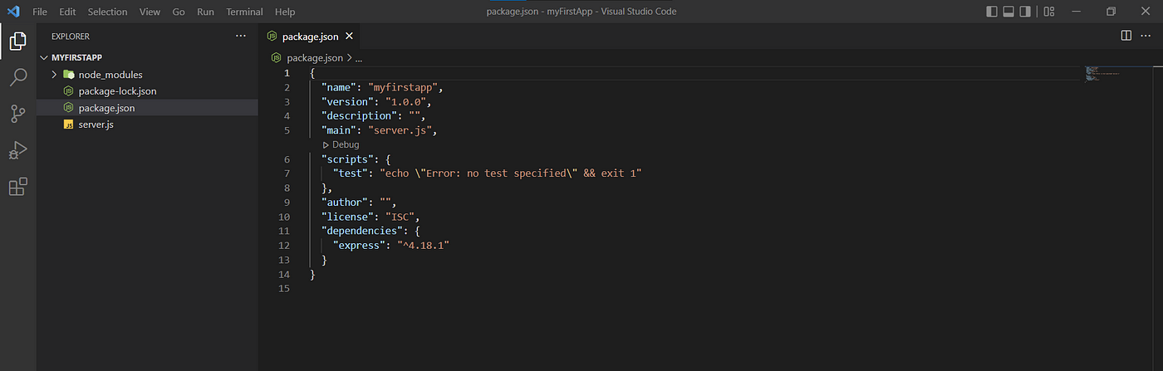Toggle the primary side bar layout button

(992, 12)
